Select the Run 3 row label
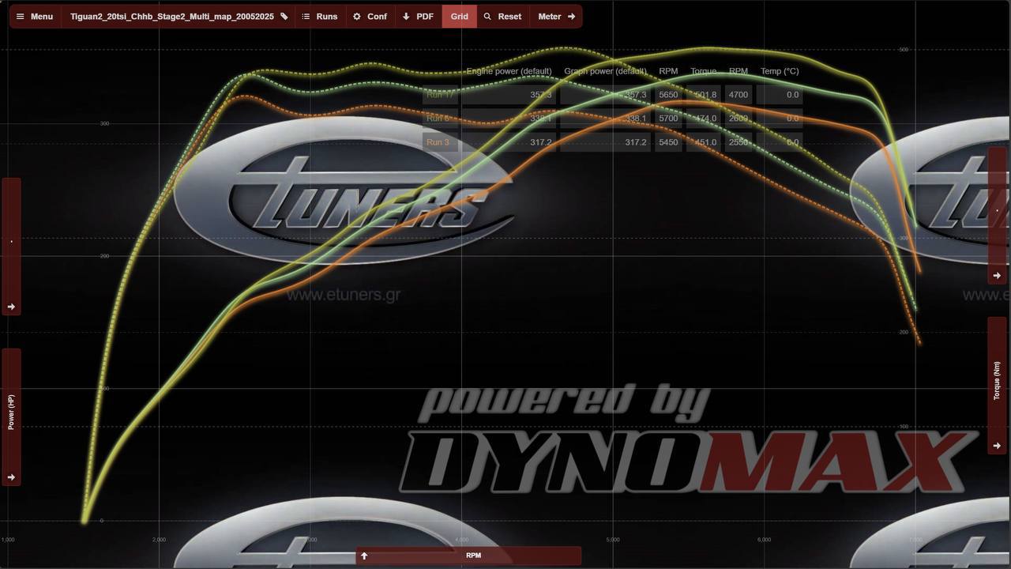The image size is (1011, 569). pyautogui.click(x=440, y=142)
